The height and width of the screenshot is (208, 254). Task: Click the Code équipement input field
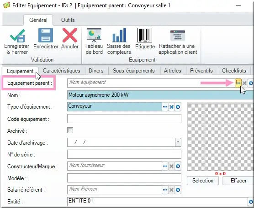point(124,119)
